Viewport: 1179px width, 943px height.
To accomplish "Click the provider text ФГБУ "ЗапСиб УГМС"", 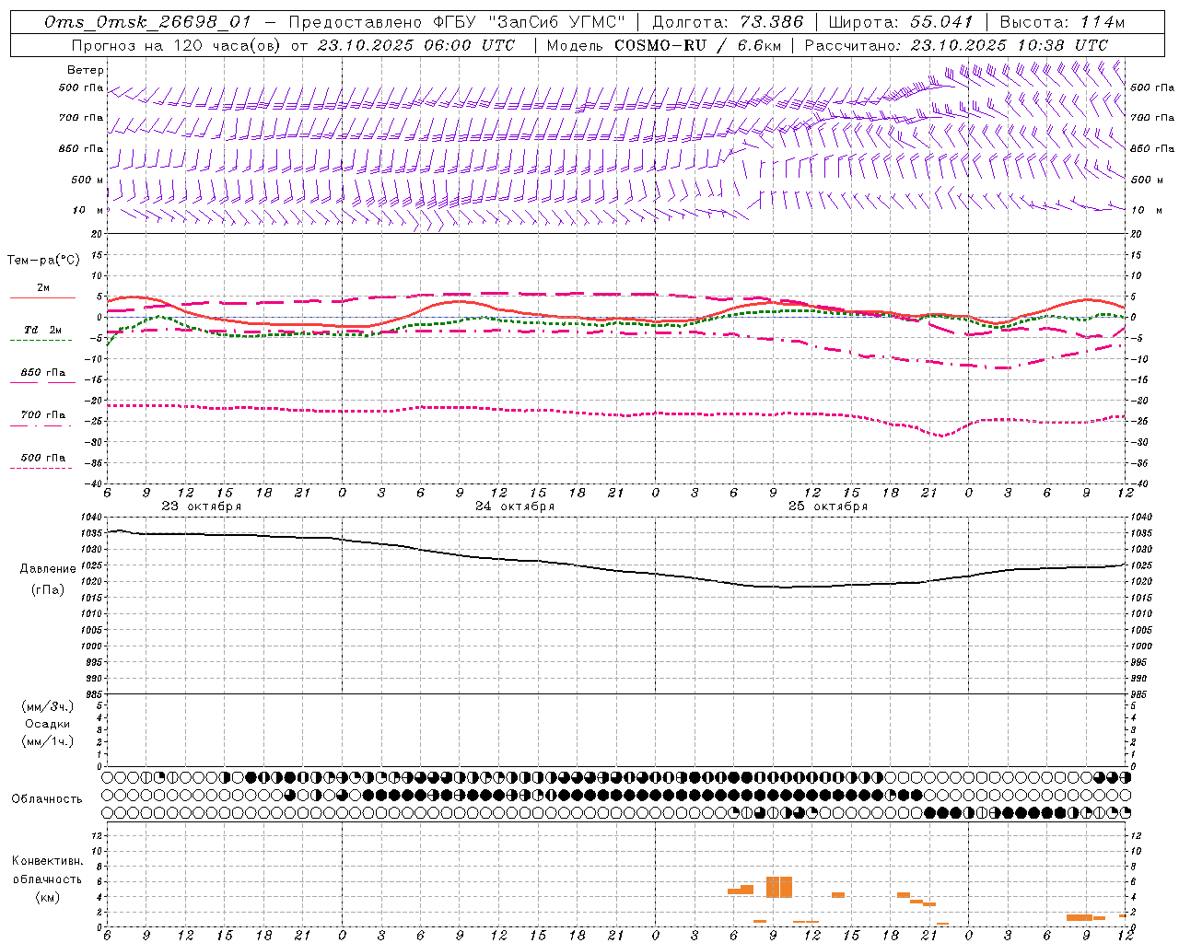I will (530, 22).
